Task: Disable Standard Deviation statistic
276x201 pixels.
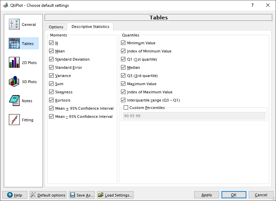Action: (x=51, y=59)
